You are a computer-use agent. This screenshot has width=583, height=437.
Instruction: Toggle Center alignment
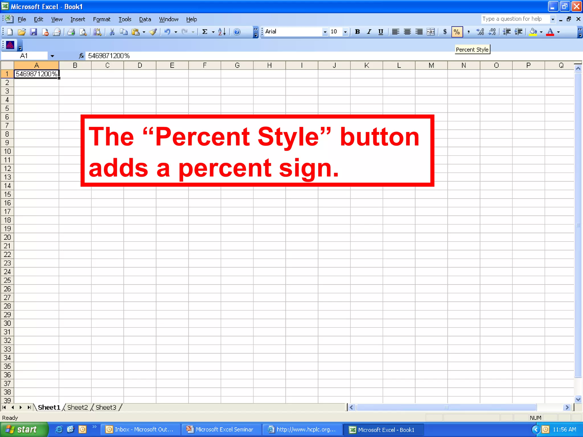tap(407, 32)
